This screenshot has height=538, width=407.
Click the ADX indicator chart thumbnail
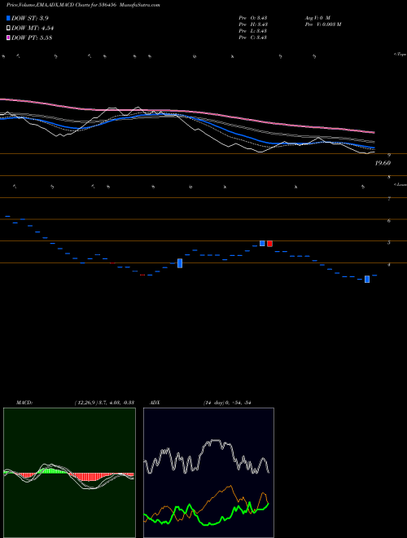pos(208,473)
